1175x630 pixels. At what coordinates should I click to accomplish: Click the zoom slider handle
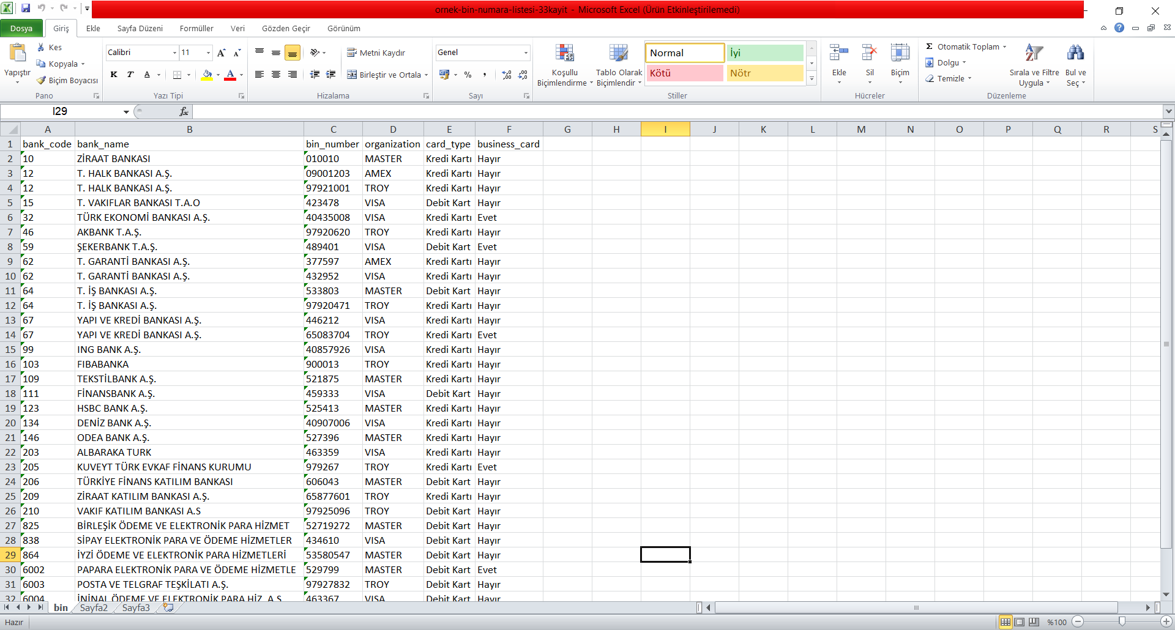point(1122,621)
